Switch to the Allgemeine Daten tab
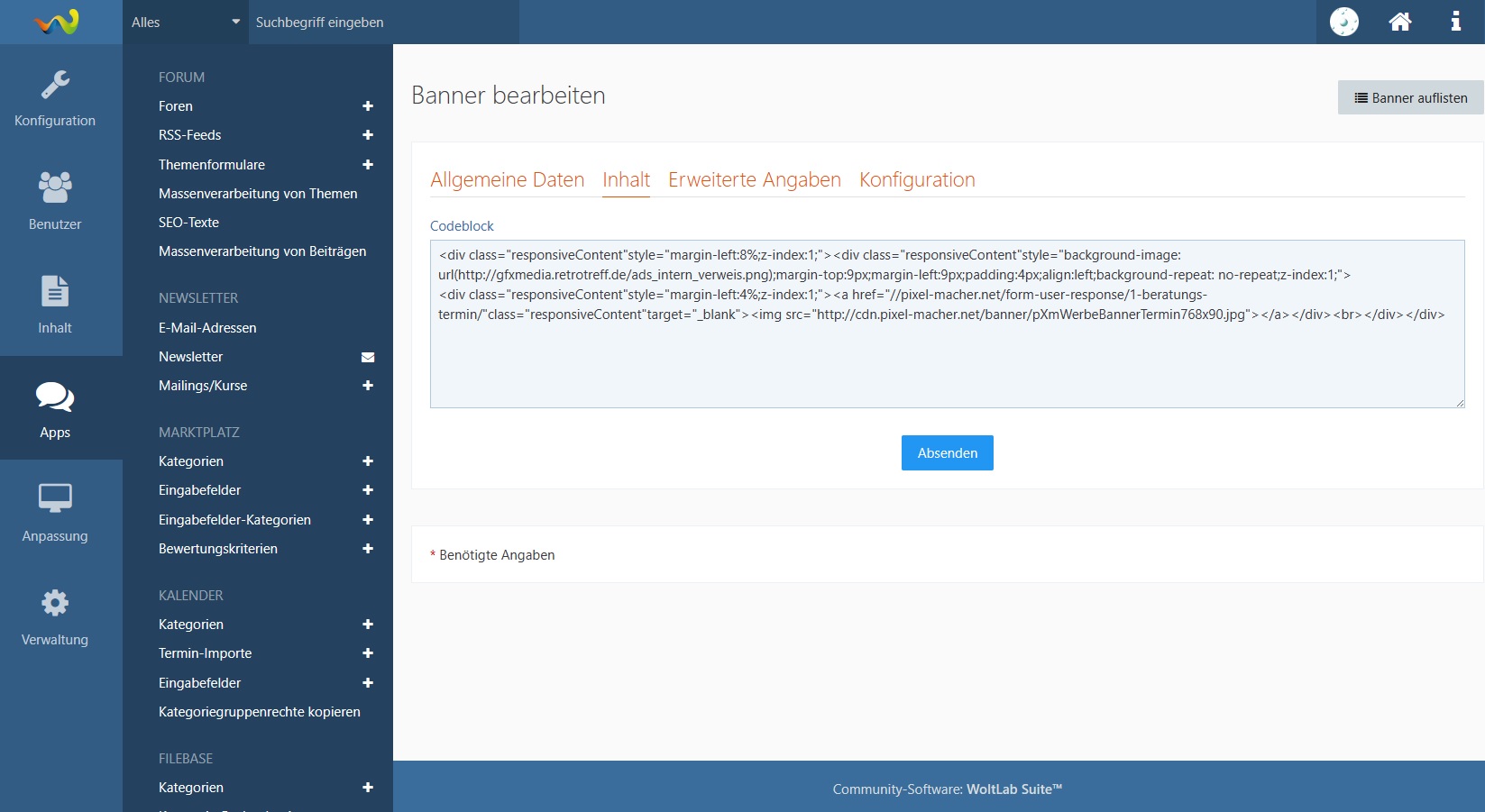Viewport: 1485px width, 812px height. coord(507,179)
